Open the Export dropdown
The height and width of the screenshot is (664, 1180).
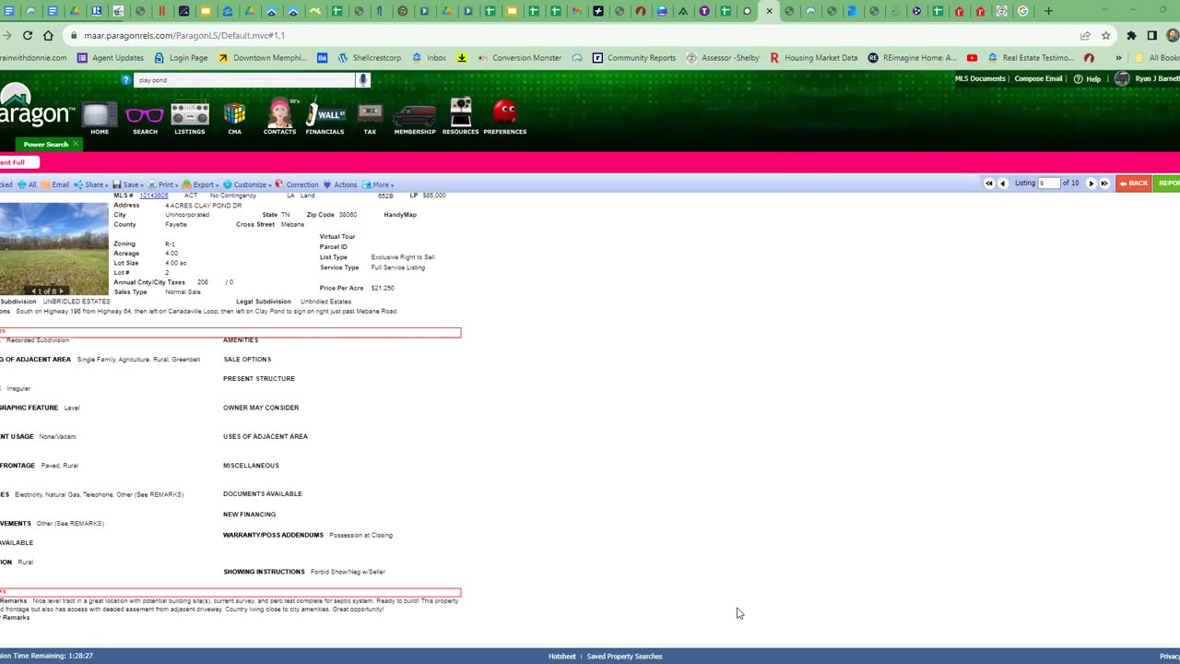click(200, 184)
